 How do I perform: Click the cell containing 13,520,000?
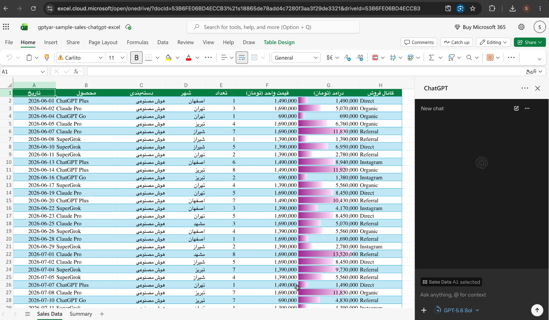[x=328, y=254]
